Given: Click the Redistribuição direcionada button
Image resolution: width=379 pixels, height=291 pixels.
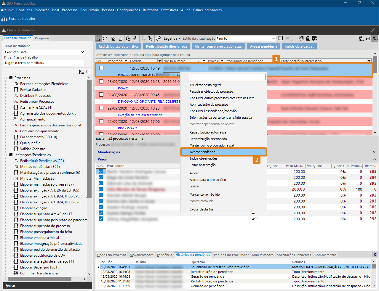Looking at the screenshot, I should 166,46.
